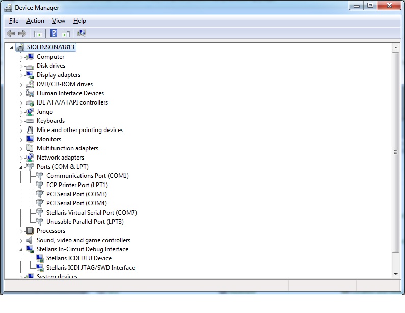Expand the Computer category
Screen dimensions: 405x313
pyautogui.click(x=21, y=57)
